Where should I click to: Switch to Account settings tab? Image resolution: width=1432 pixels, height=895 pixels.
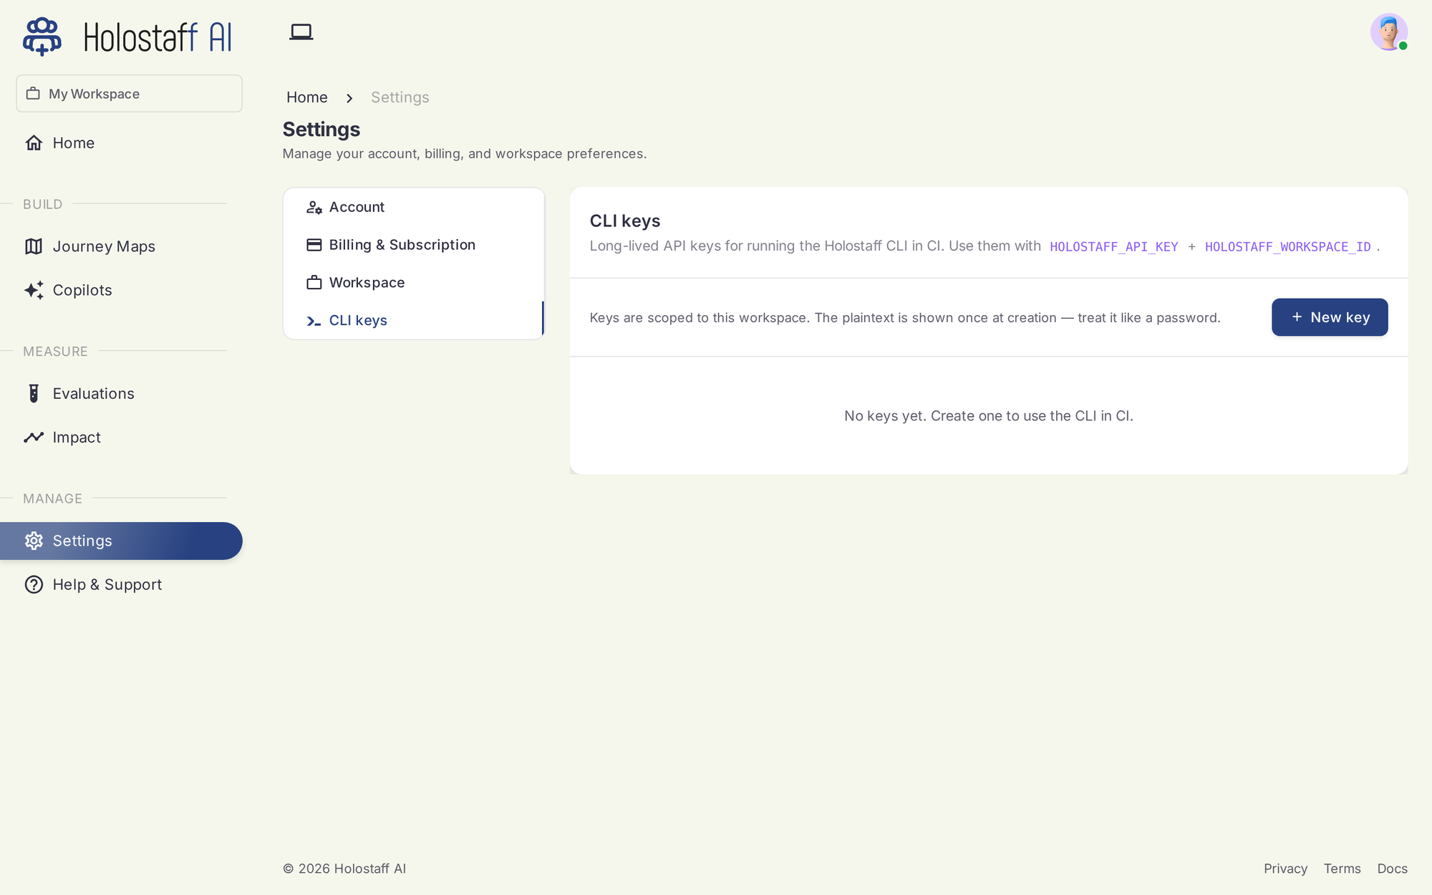[414, 207]
